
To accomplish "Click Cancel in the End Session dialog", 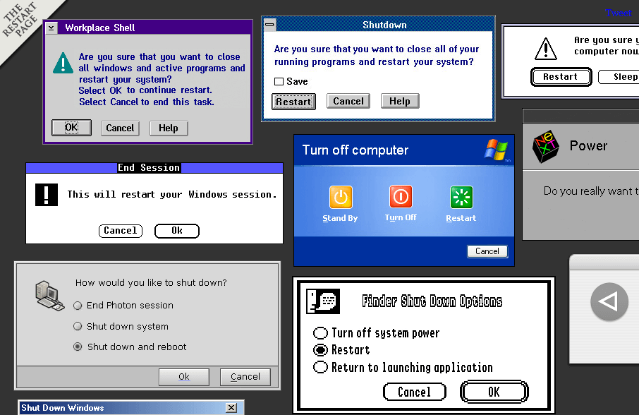I will tap(121, 231).
